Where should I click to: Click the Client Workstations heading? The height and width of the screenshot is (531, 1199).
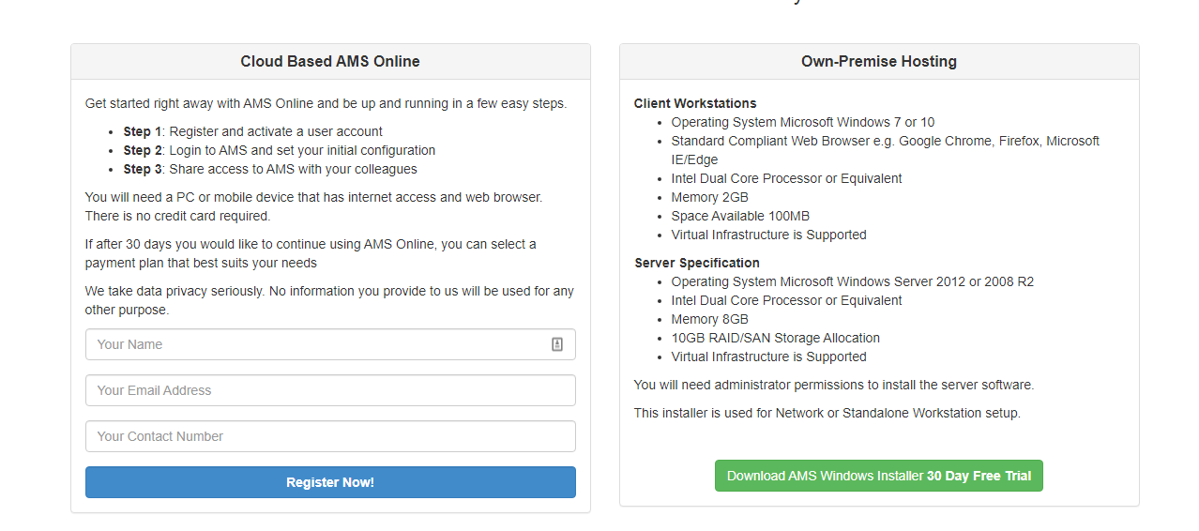point(695,103)
